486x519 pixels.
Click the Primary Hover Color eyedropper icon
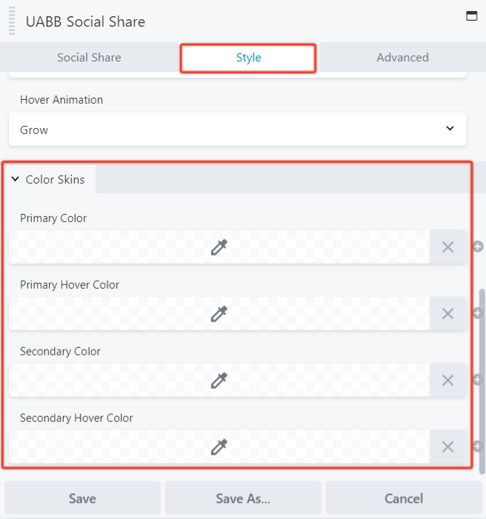(x=219, y=314)
